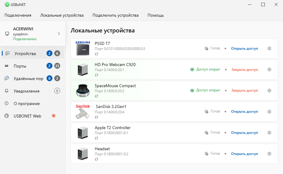
Task: Select Удалённые порты in the sidebar
Action: click(33, 79)
